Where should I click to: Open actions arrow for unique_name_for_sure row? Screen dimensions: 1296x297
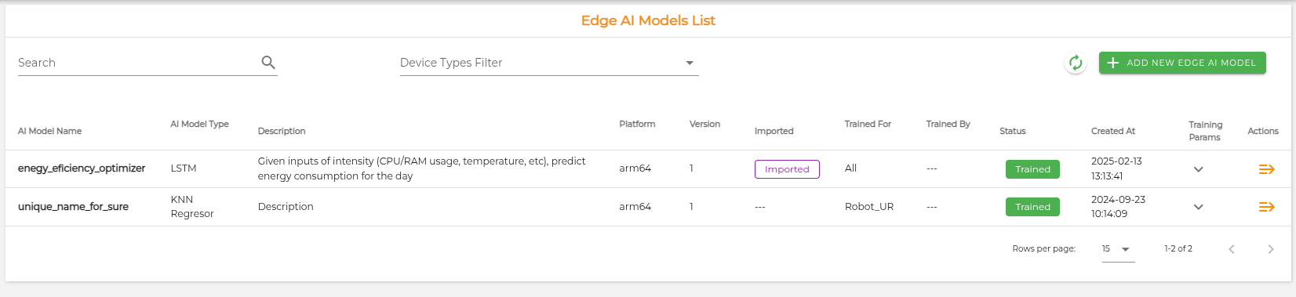click(1266, 207)
